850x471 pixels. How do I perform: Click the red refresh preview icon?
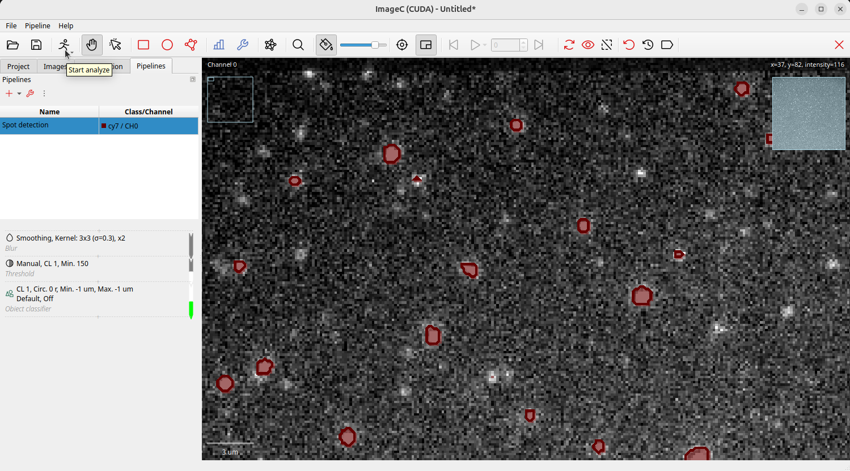click(569, 45)
